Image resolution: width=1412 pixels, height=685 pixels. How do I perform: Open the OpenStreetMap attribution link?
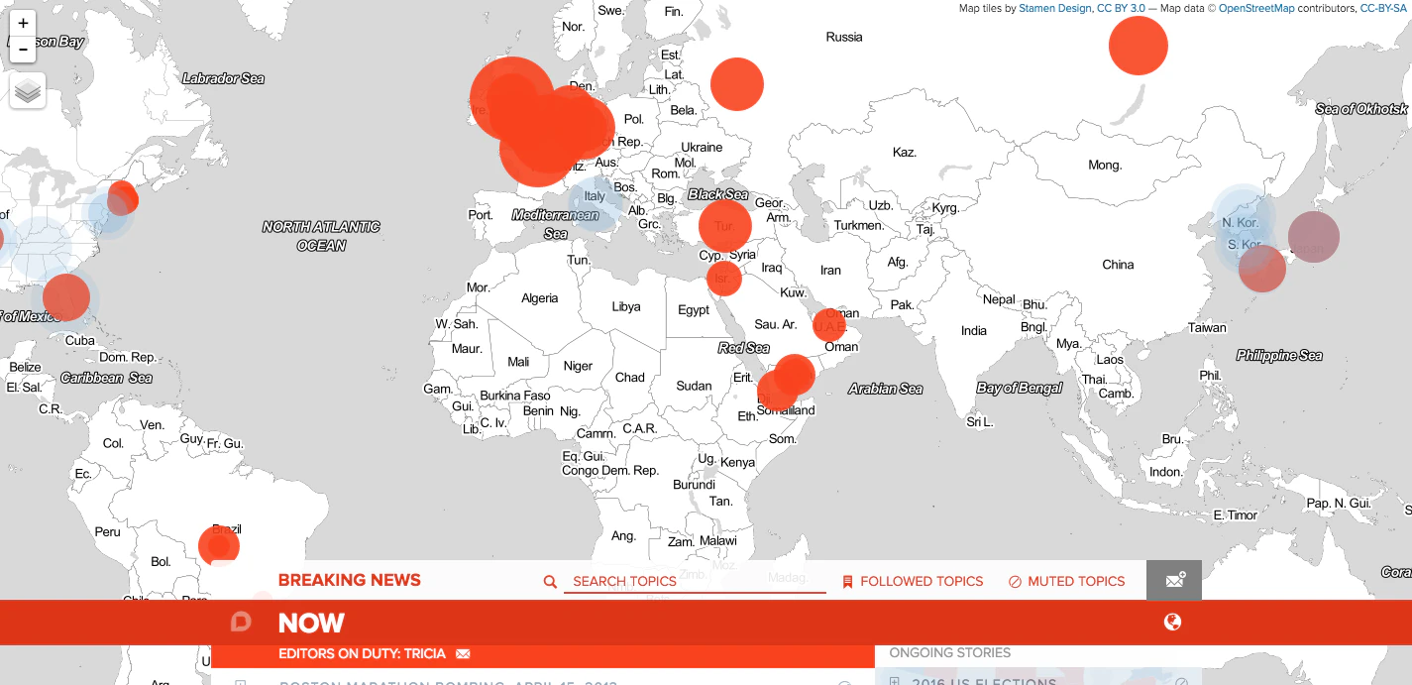tap(1255, 8)
